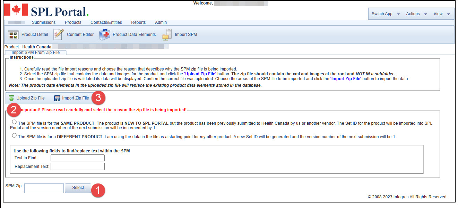Click the Health Canada product name

click(x=37, y=47)
